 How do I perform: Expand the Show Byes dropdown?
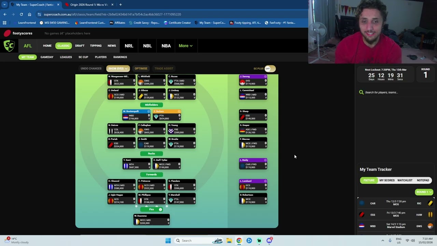tap(118, 69)
